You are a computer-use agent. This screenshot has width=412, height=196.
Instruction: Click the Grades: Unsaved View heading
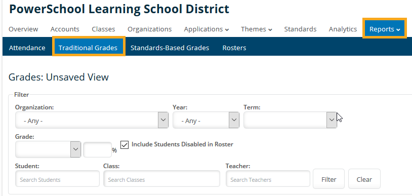tap(59, 77)
